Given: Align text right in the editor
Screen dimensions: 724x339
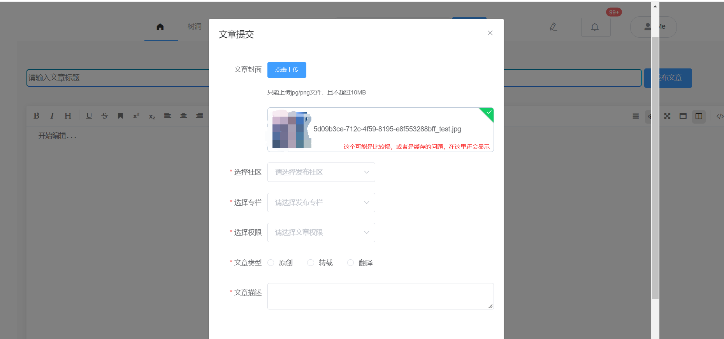Looking at the screenshot, I should click(x=199, y=116).
